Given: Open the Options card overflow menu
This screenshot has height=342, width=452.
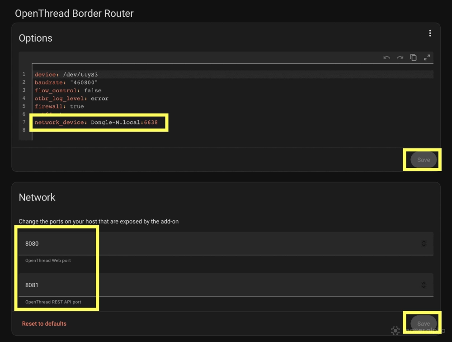Looking at the screenshot, I should pos(430,33).
